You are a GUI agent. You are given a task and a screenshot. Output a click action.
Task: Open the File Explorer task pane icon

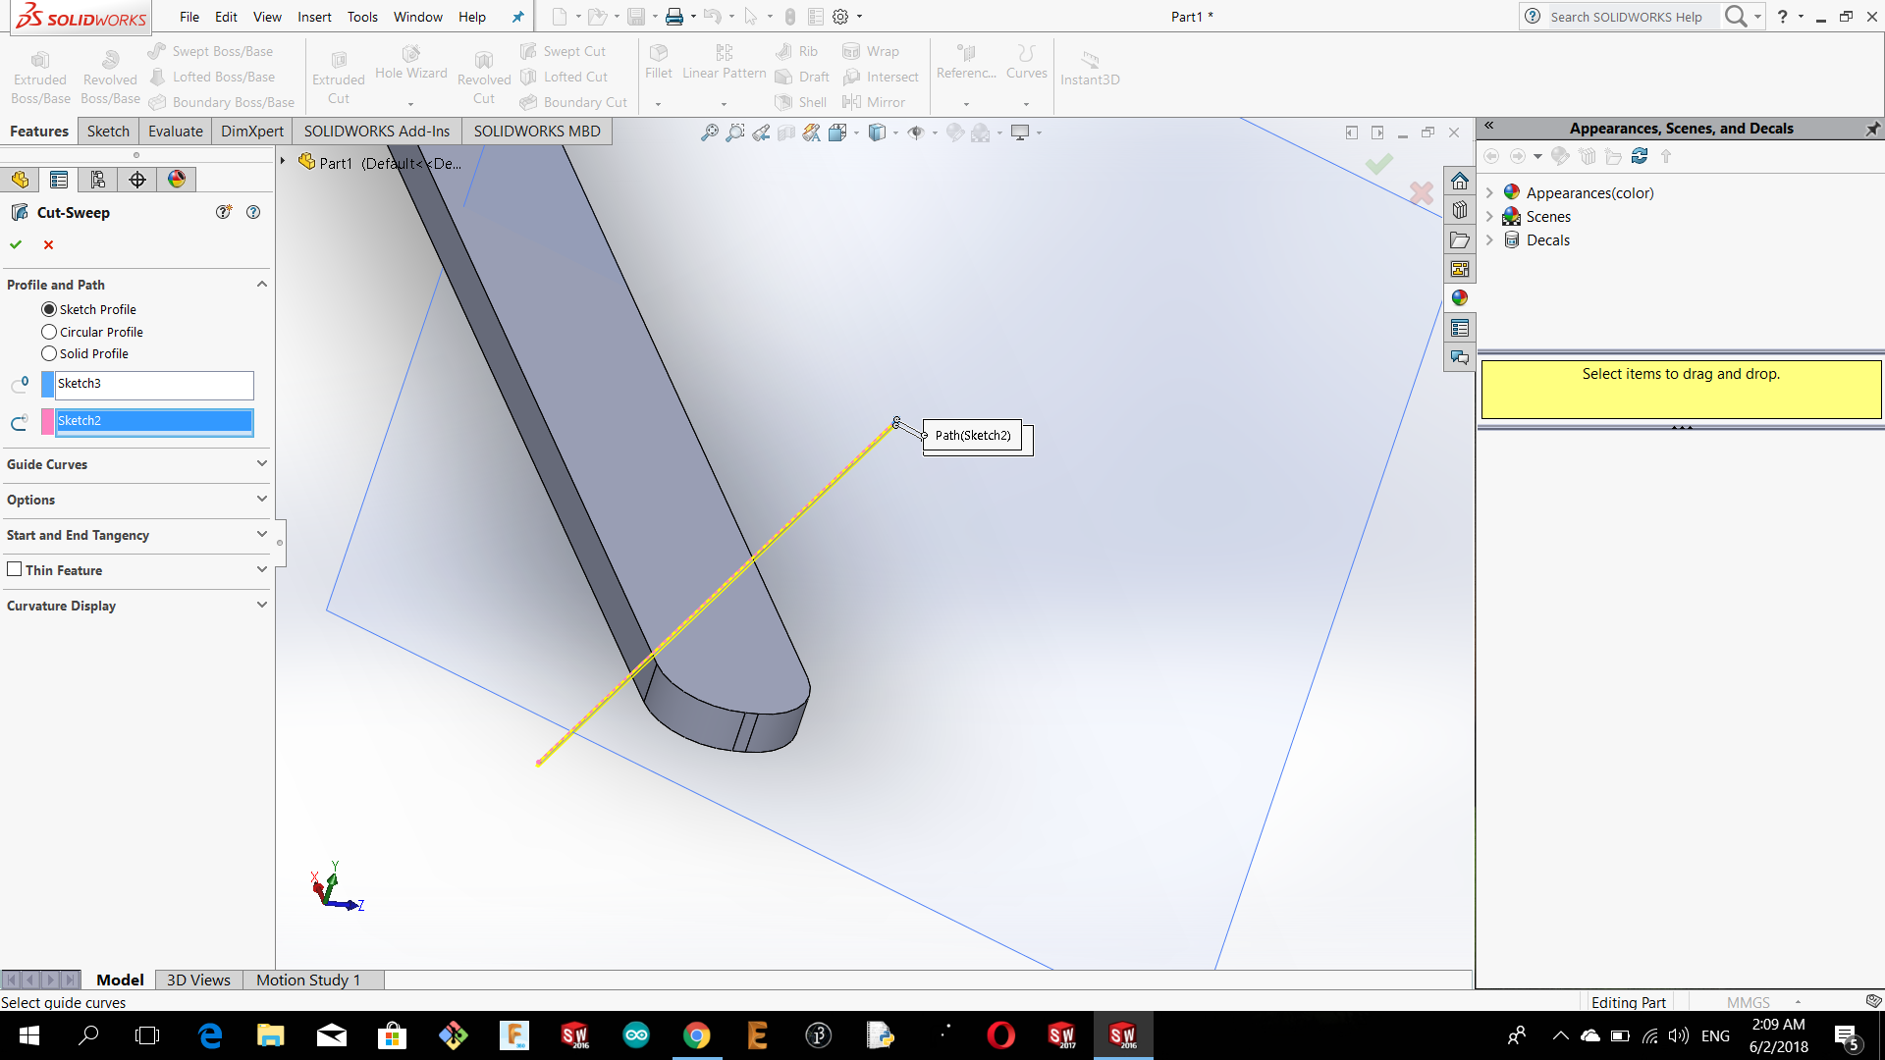click(1460, 239)
